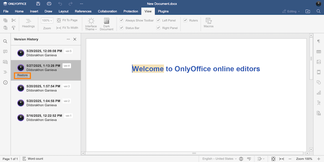Click the Copy Style paintbrush icon
Screen dimensions: 324x162
pos(14,28)
